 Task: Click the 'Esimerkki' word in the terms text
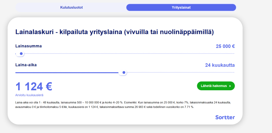tap(131, 103)
